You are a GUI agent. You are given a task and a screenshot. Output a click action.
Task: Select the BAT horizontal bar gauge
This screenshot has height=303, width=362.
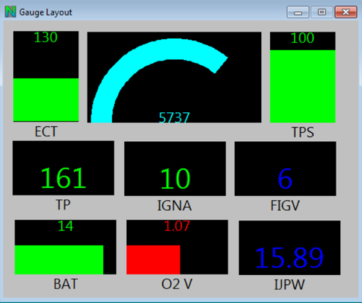65,247
